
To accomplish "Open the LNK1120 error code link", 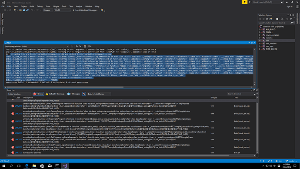I will point(19,153).
